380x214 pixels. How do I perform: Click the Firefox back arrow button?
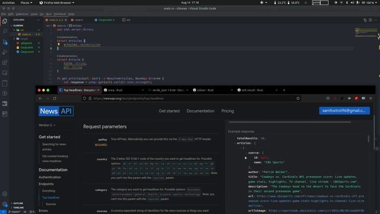pyautogui.click(x=40, y=98)
